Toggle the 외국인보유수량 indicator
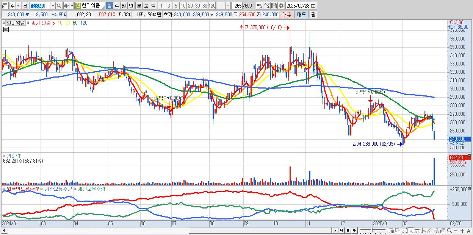This screenshot has height=235, width=473. 22,188
